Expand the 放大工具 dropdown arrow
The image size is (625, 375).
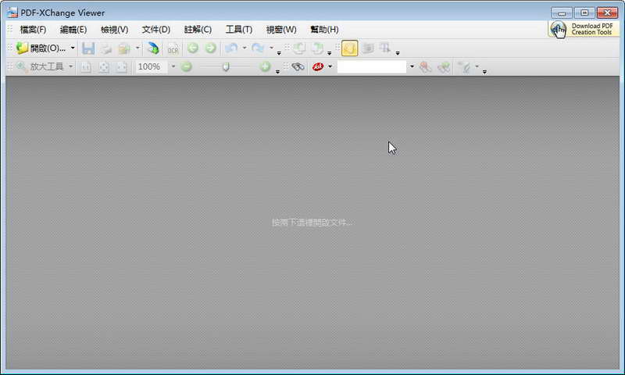click(70, 66)
